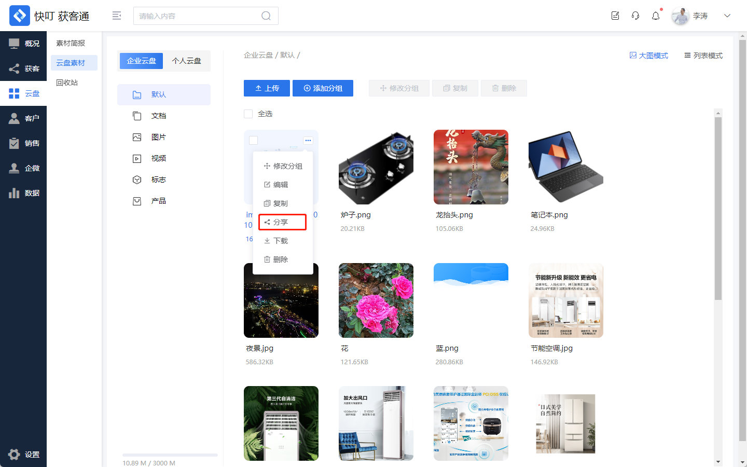
Task: Click the search input field
Action: tap(206, 16)
